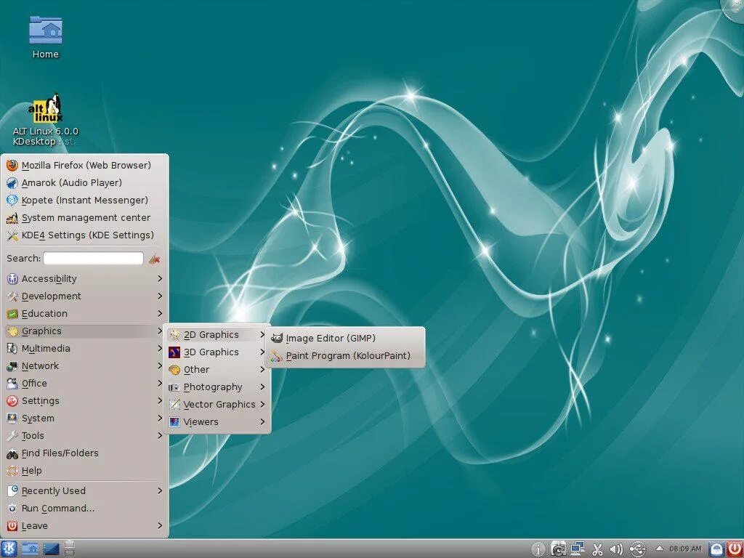Click the desktop pager in the taskbar
The width and height of the screenshot is (744, 558).
[x=69, y=549]
